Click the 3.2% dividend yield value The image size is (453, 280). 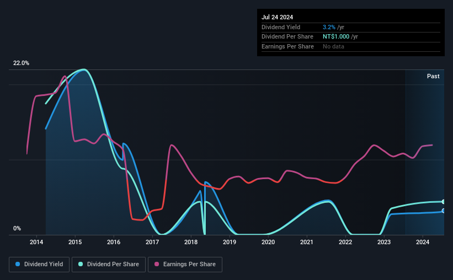[x=329, y=27]
